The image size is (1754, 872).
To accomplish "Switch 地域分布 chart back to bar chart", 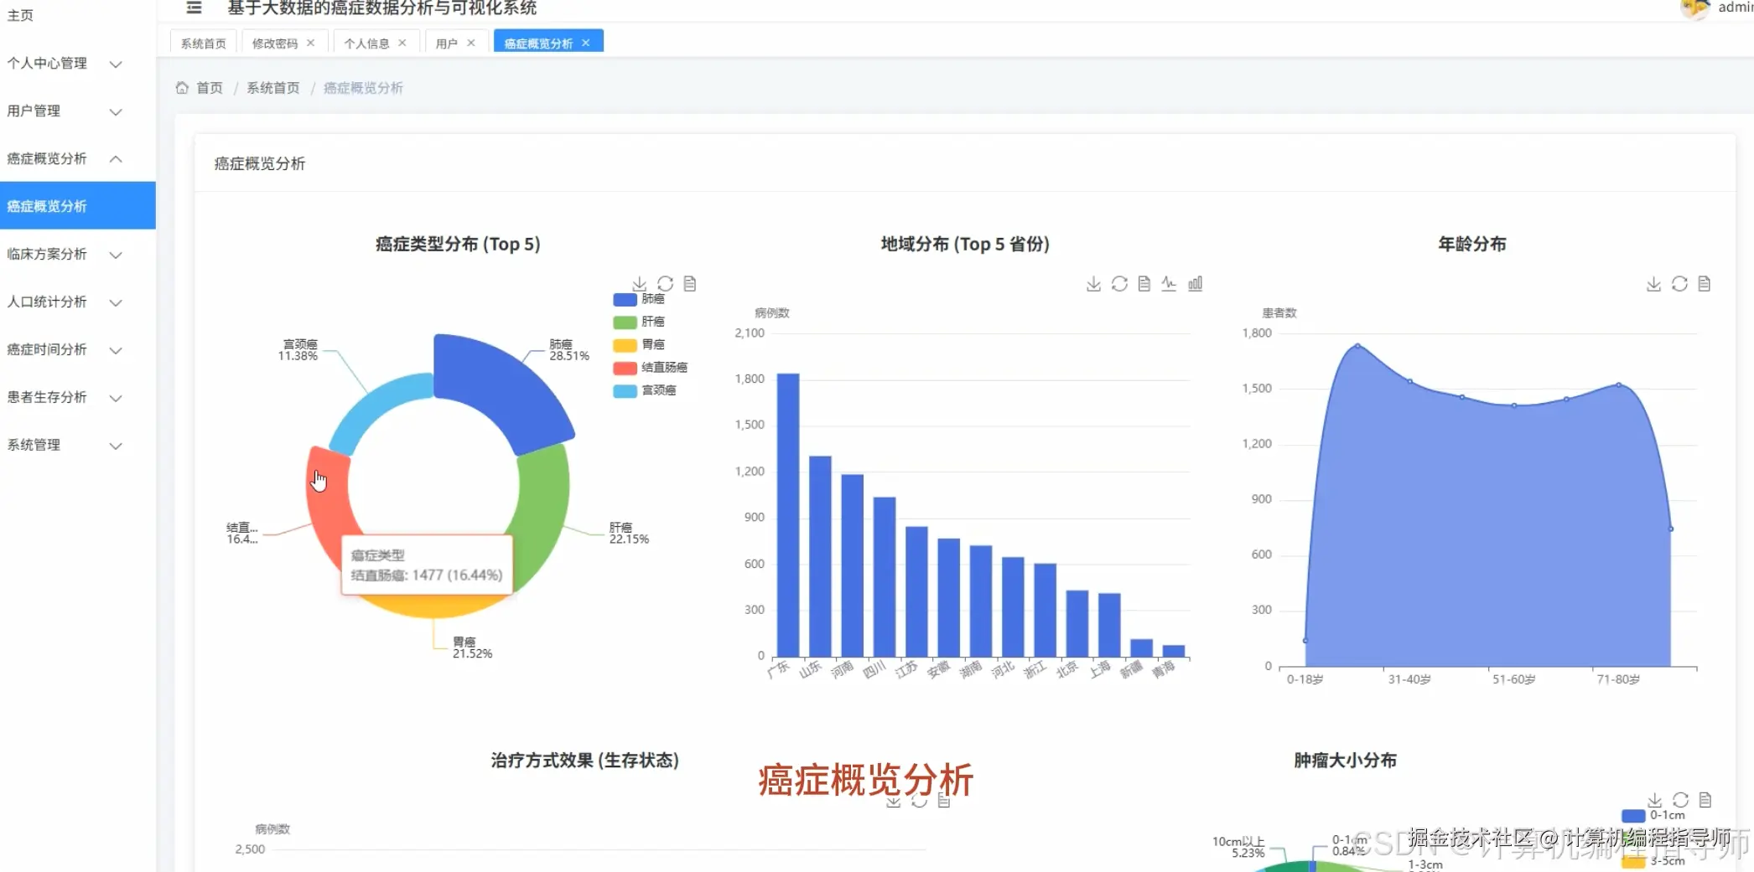I will coord(1196,283).
